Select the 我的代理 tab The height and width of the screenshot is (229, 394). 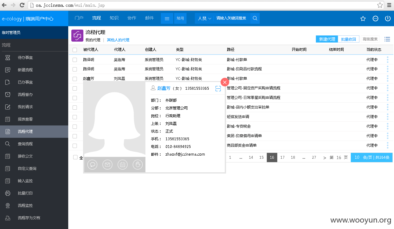tap(93, 40)
